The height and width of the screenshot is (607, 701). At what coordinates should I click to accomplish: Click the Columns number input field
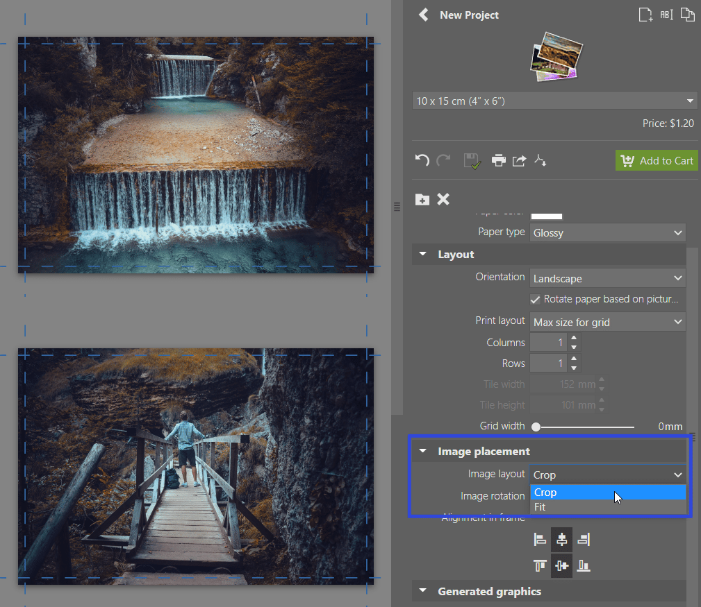[549, 343]
